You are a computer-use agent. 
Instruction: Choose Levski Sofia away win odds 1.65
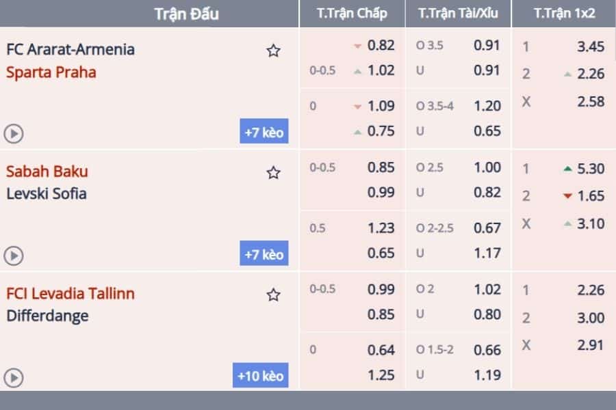coord(591,196)
